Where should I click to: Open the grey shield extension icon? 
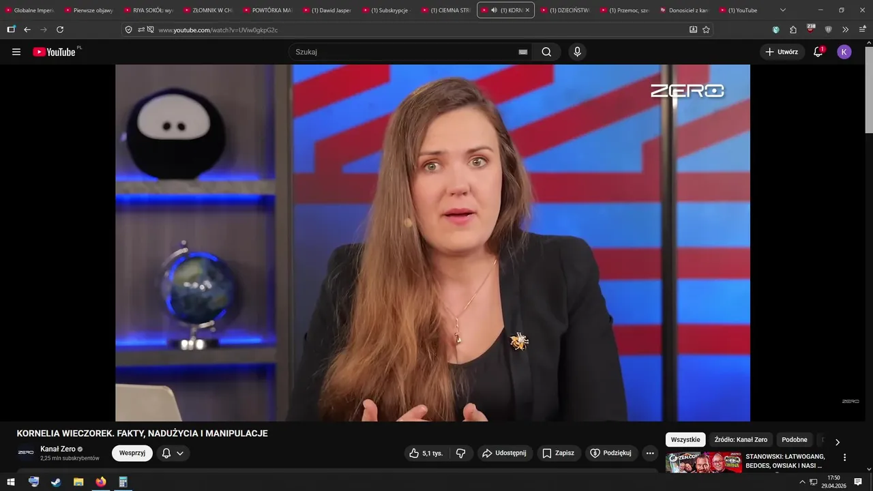(x=828, y=29)
